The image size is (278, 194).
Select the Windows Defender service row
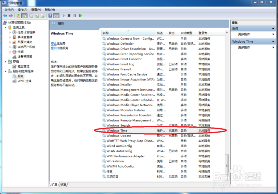(156, 44)
